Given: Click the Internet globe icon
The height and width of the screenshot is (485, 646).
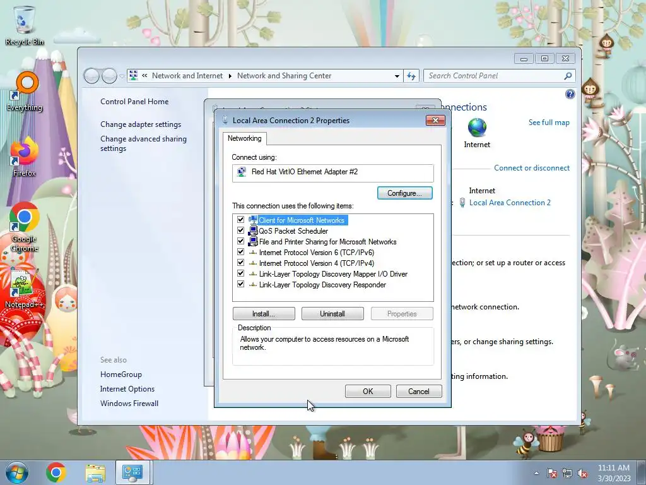Looking at the screenshot, I should 477,128.
